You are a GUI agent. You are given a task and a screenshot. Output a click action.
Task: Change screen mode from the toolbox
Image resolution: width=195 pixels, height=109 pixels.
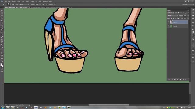(x=2, y=71)
